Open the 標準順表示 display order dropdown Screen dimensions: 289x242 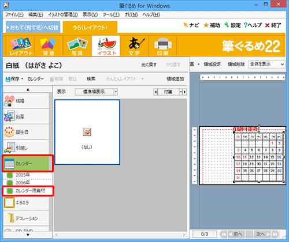(96, 92)
